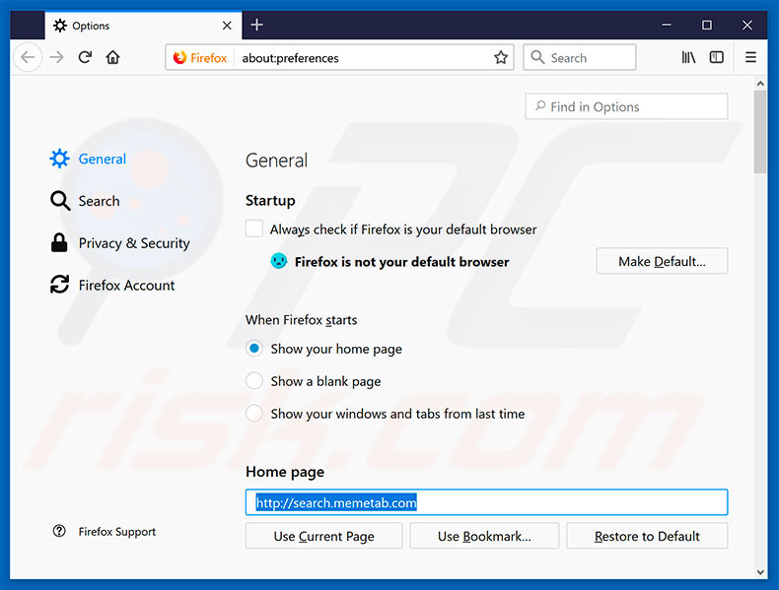The height and width of the screenshot is (590, 779).
Task: Go forward with the forward arrow button
Action: [x=56, y=57]
